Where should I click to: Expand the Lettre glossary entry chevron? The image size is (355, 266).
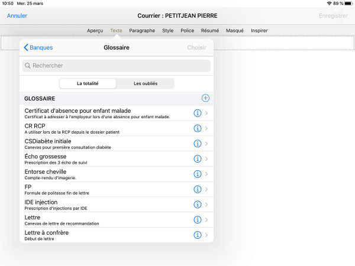pos(206,220)
